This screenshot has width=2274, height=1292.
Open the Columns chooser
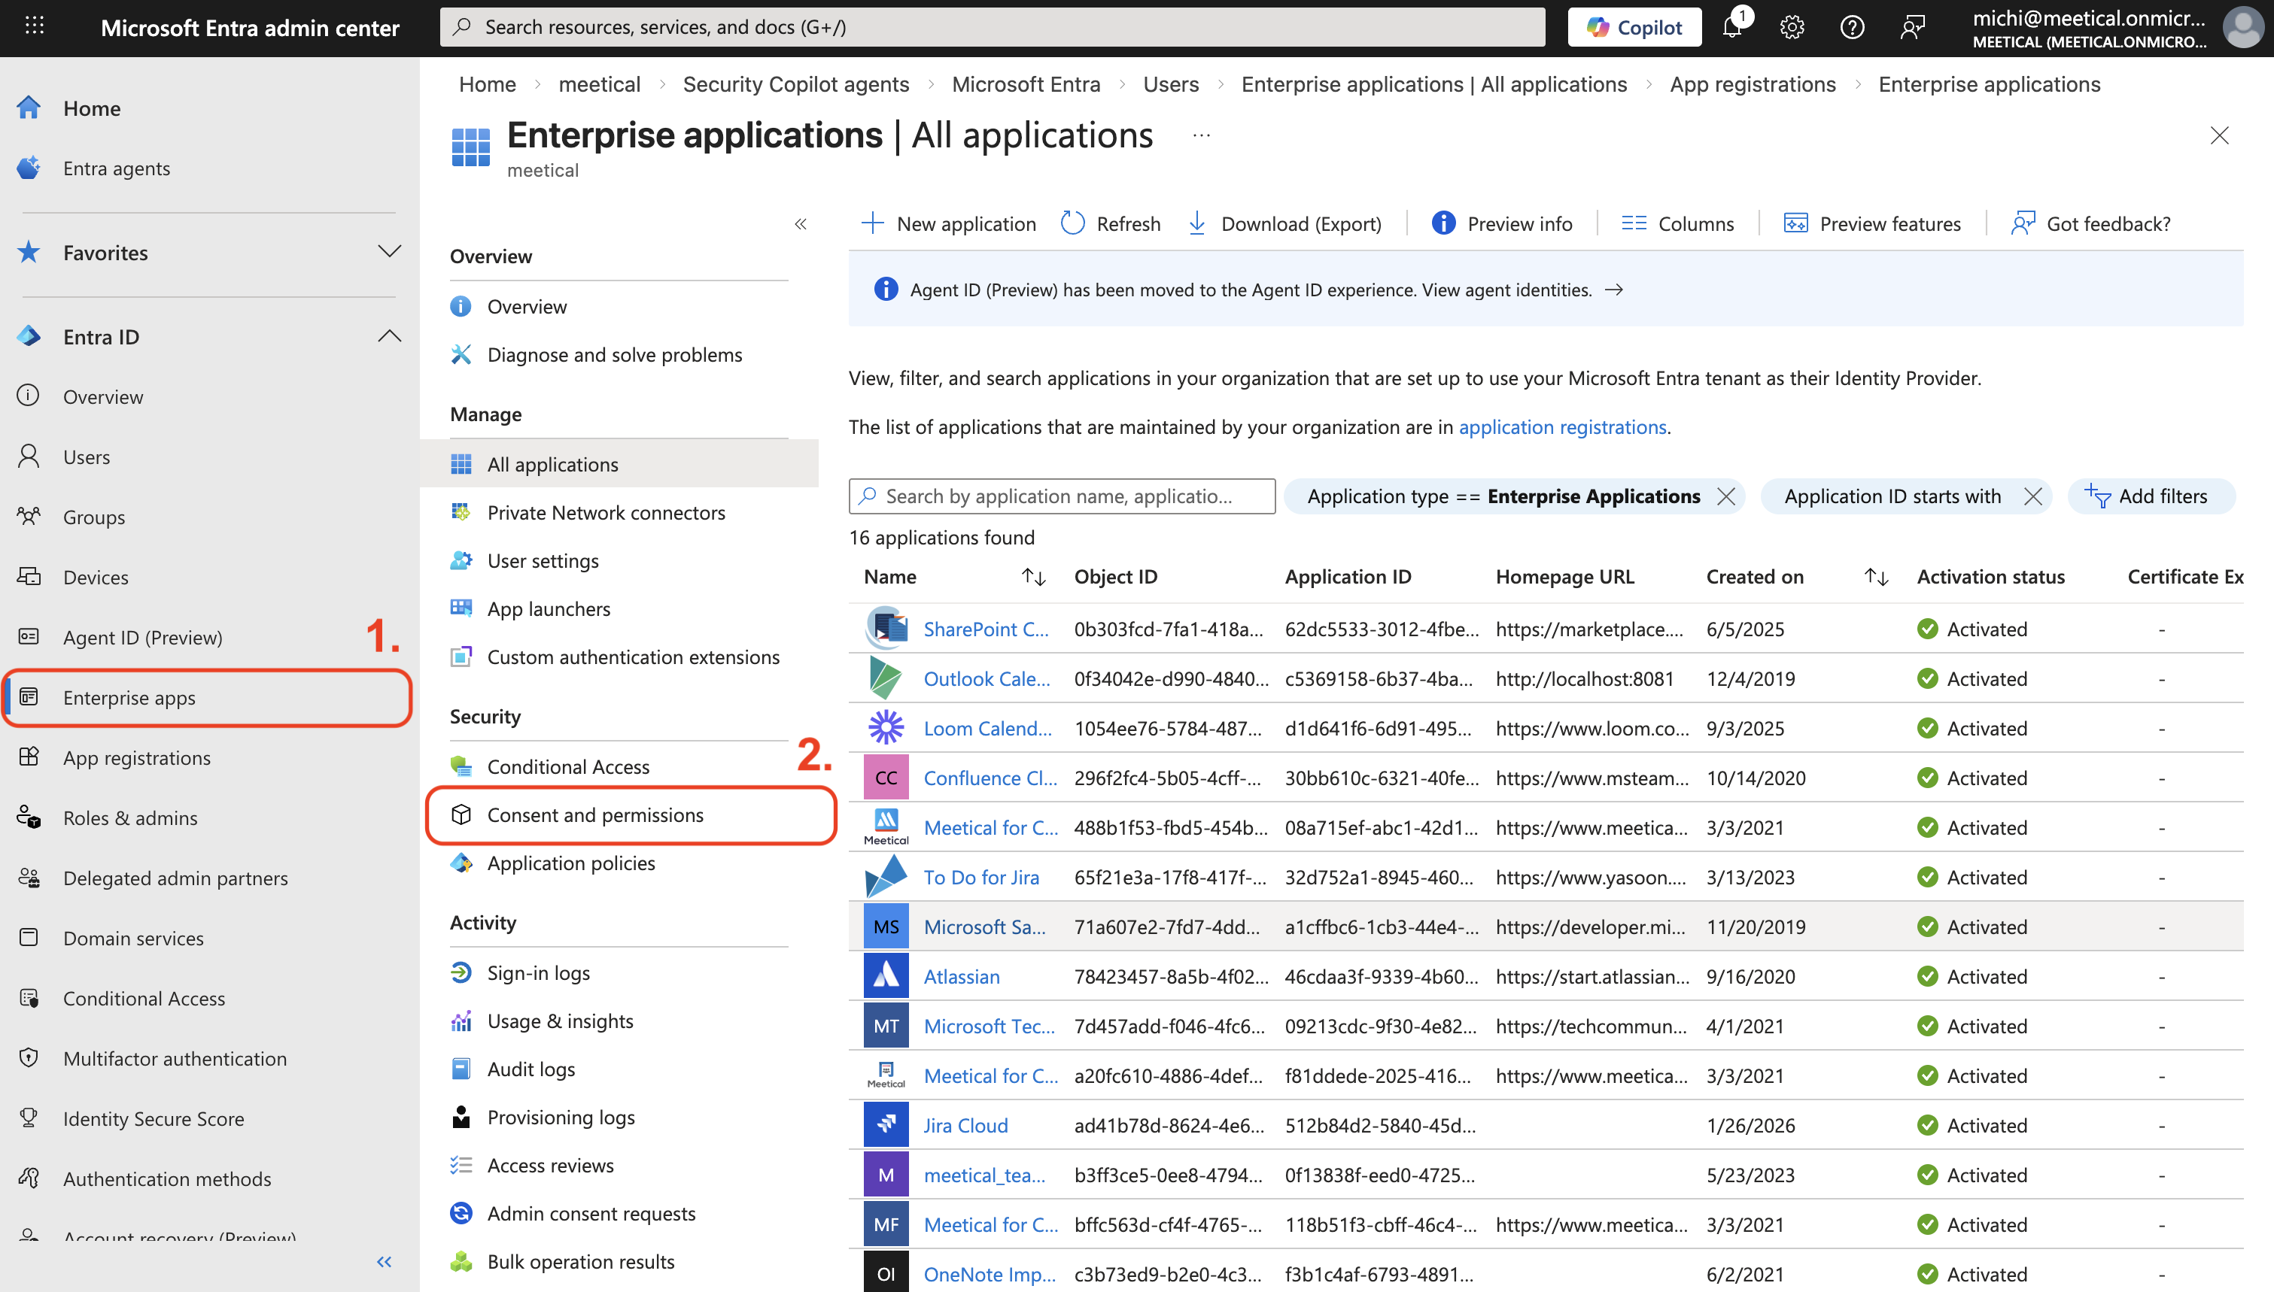coord(1677,223)
